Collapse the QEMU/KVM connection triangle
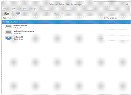This screenshot has width=131, height=95. [x=4, y=22]
